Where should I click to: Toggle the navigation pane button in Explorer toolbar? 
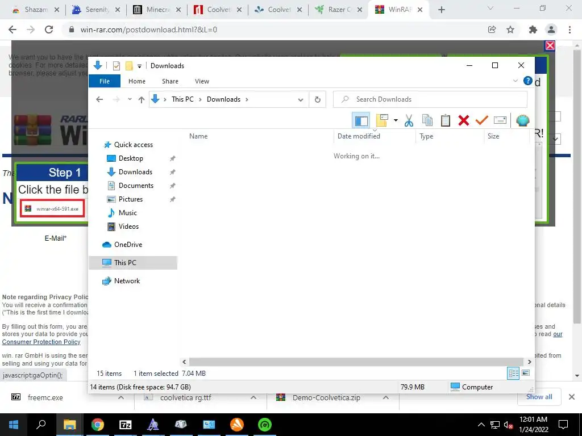tap(361, 120)
